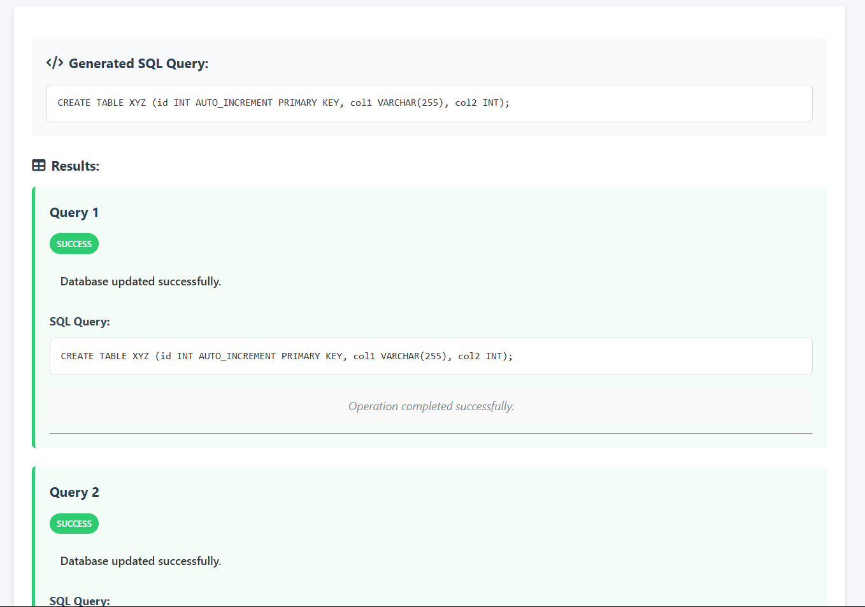Viewport: 865px width, 607px height.
Task: Select the Query 1 CREATE TABLE code box
Action: 431,357
